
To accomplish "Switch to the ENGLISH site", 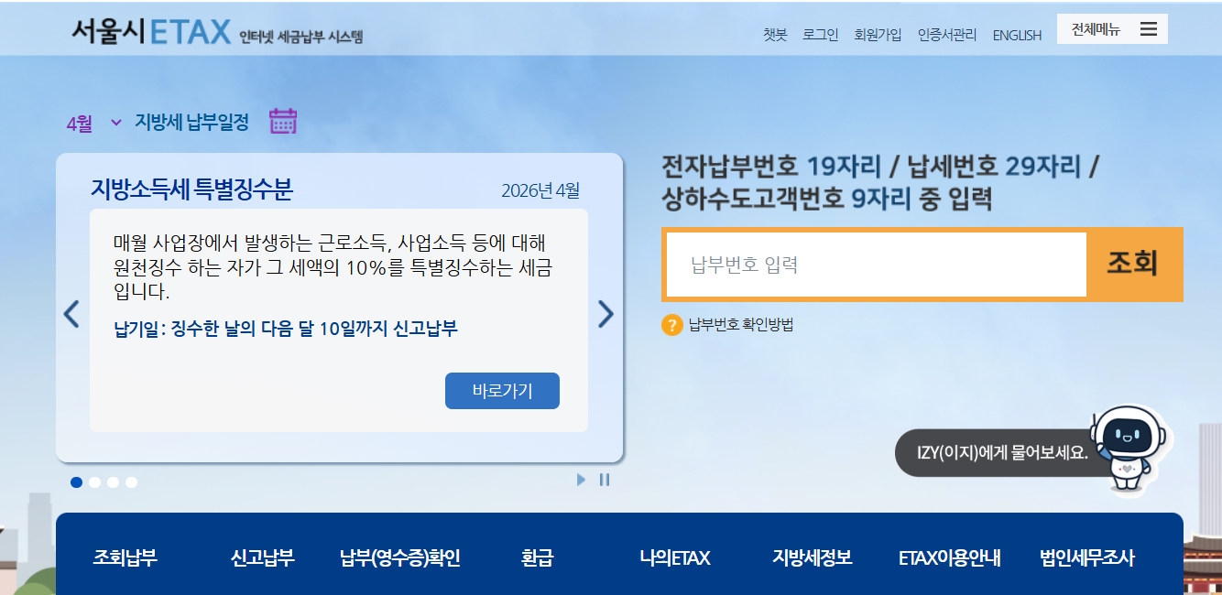I will (1017, 36).
